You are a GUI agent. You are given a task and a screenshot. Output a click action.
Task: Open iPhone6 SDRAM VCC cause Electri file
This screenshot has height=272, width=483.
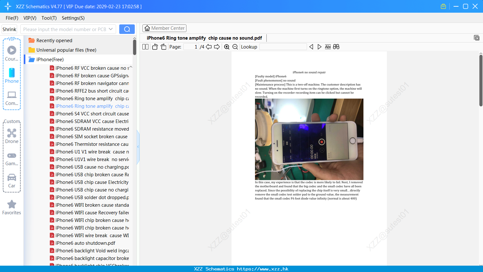point(89,121)
